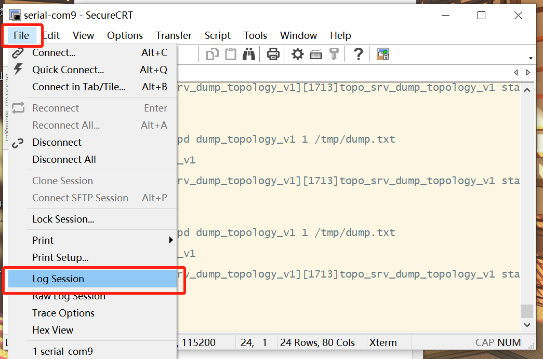Click the key icon on the toolbar
This screenshot has width=543, height=359.
[x=335, y=54]
